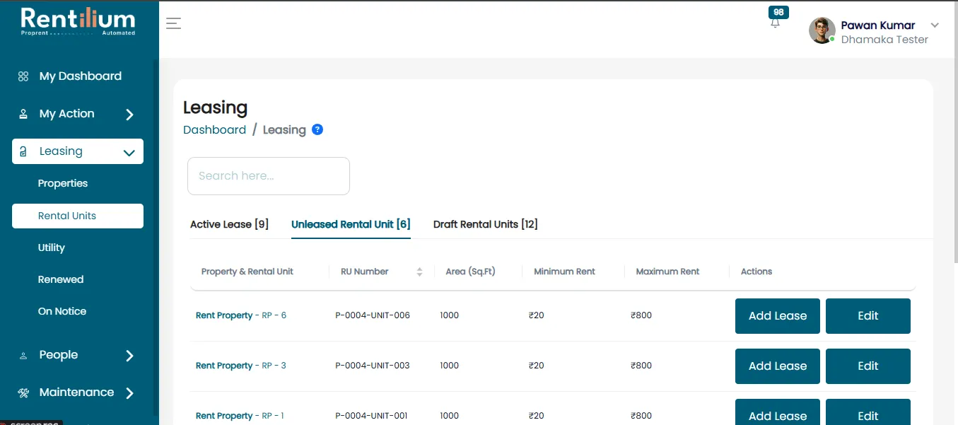Open the Dashboard breadcrumb link
The image size is (958, 425).
[214, 129]
